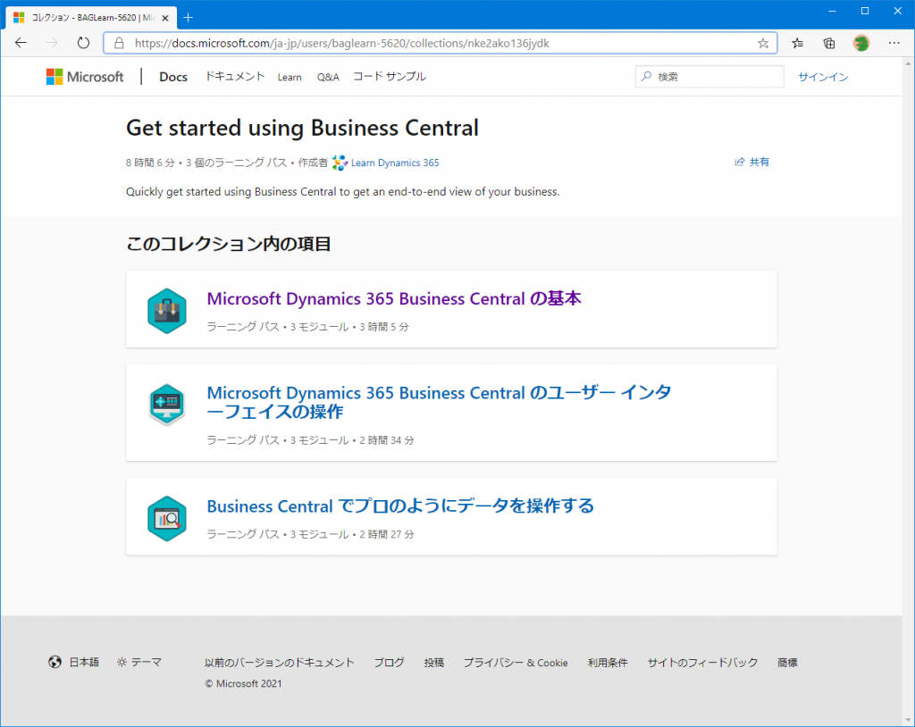Minimize the browser window
This screenshot has height=727, width=915.
[x=832, y=11]
